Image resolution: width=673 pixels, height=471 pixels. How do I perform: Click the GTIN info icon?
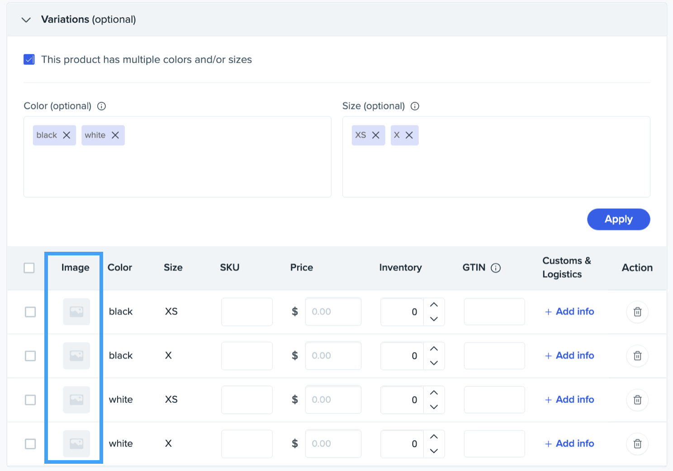(496, 268)
